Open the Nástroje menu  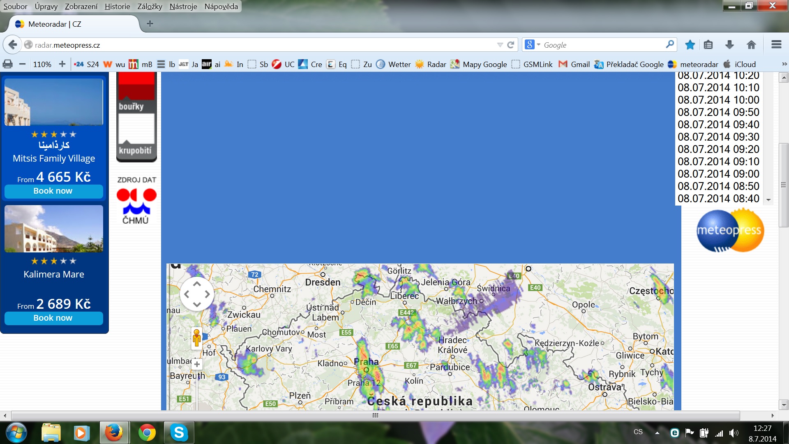coord(183,7)
